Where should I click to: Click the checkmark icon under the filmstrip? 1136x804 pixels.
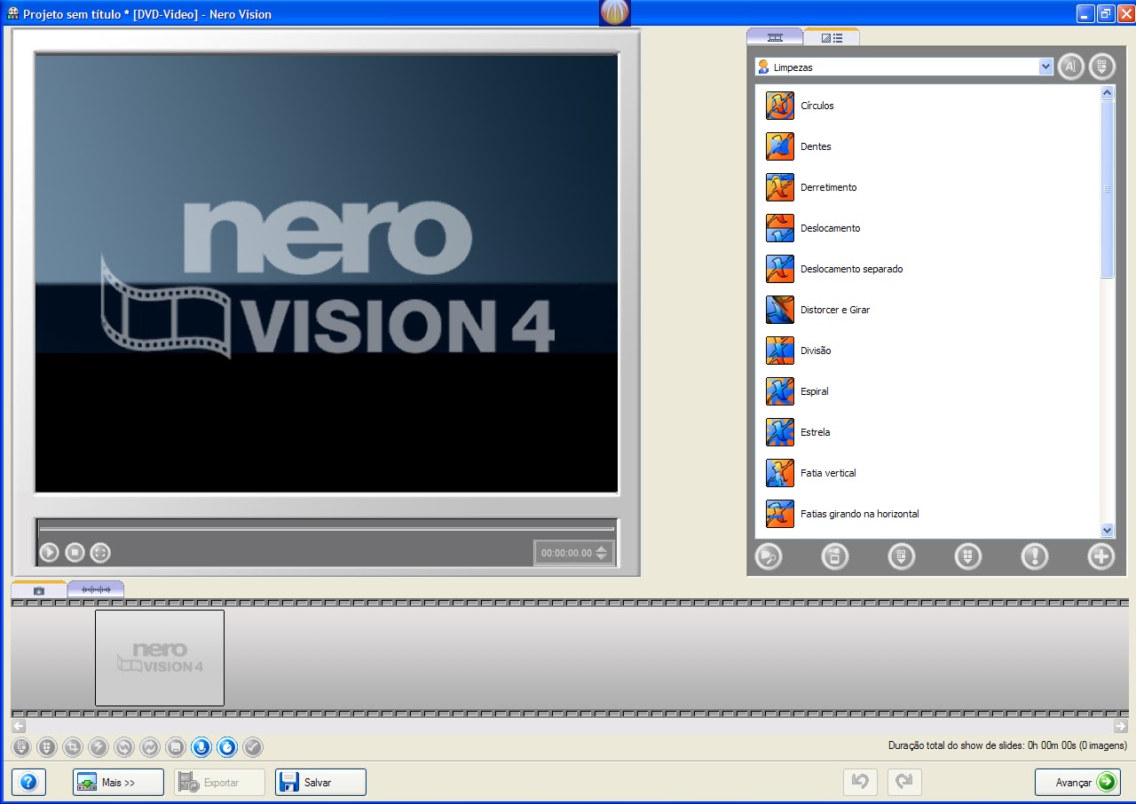coord(253,747)
